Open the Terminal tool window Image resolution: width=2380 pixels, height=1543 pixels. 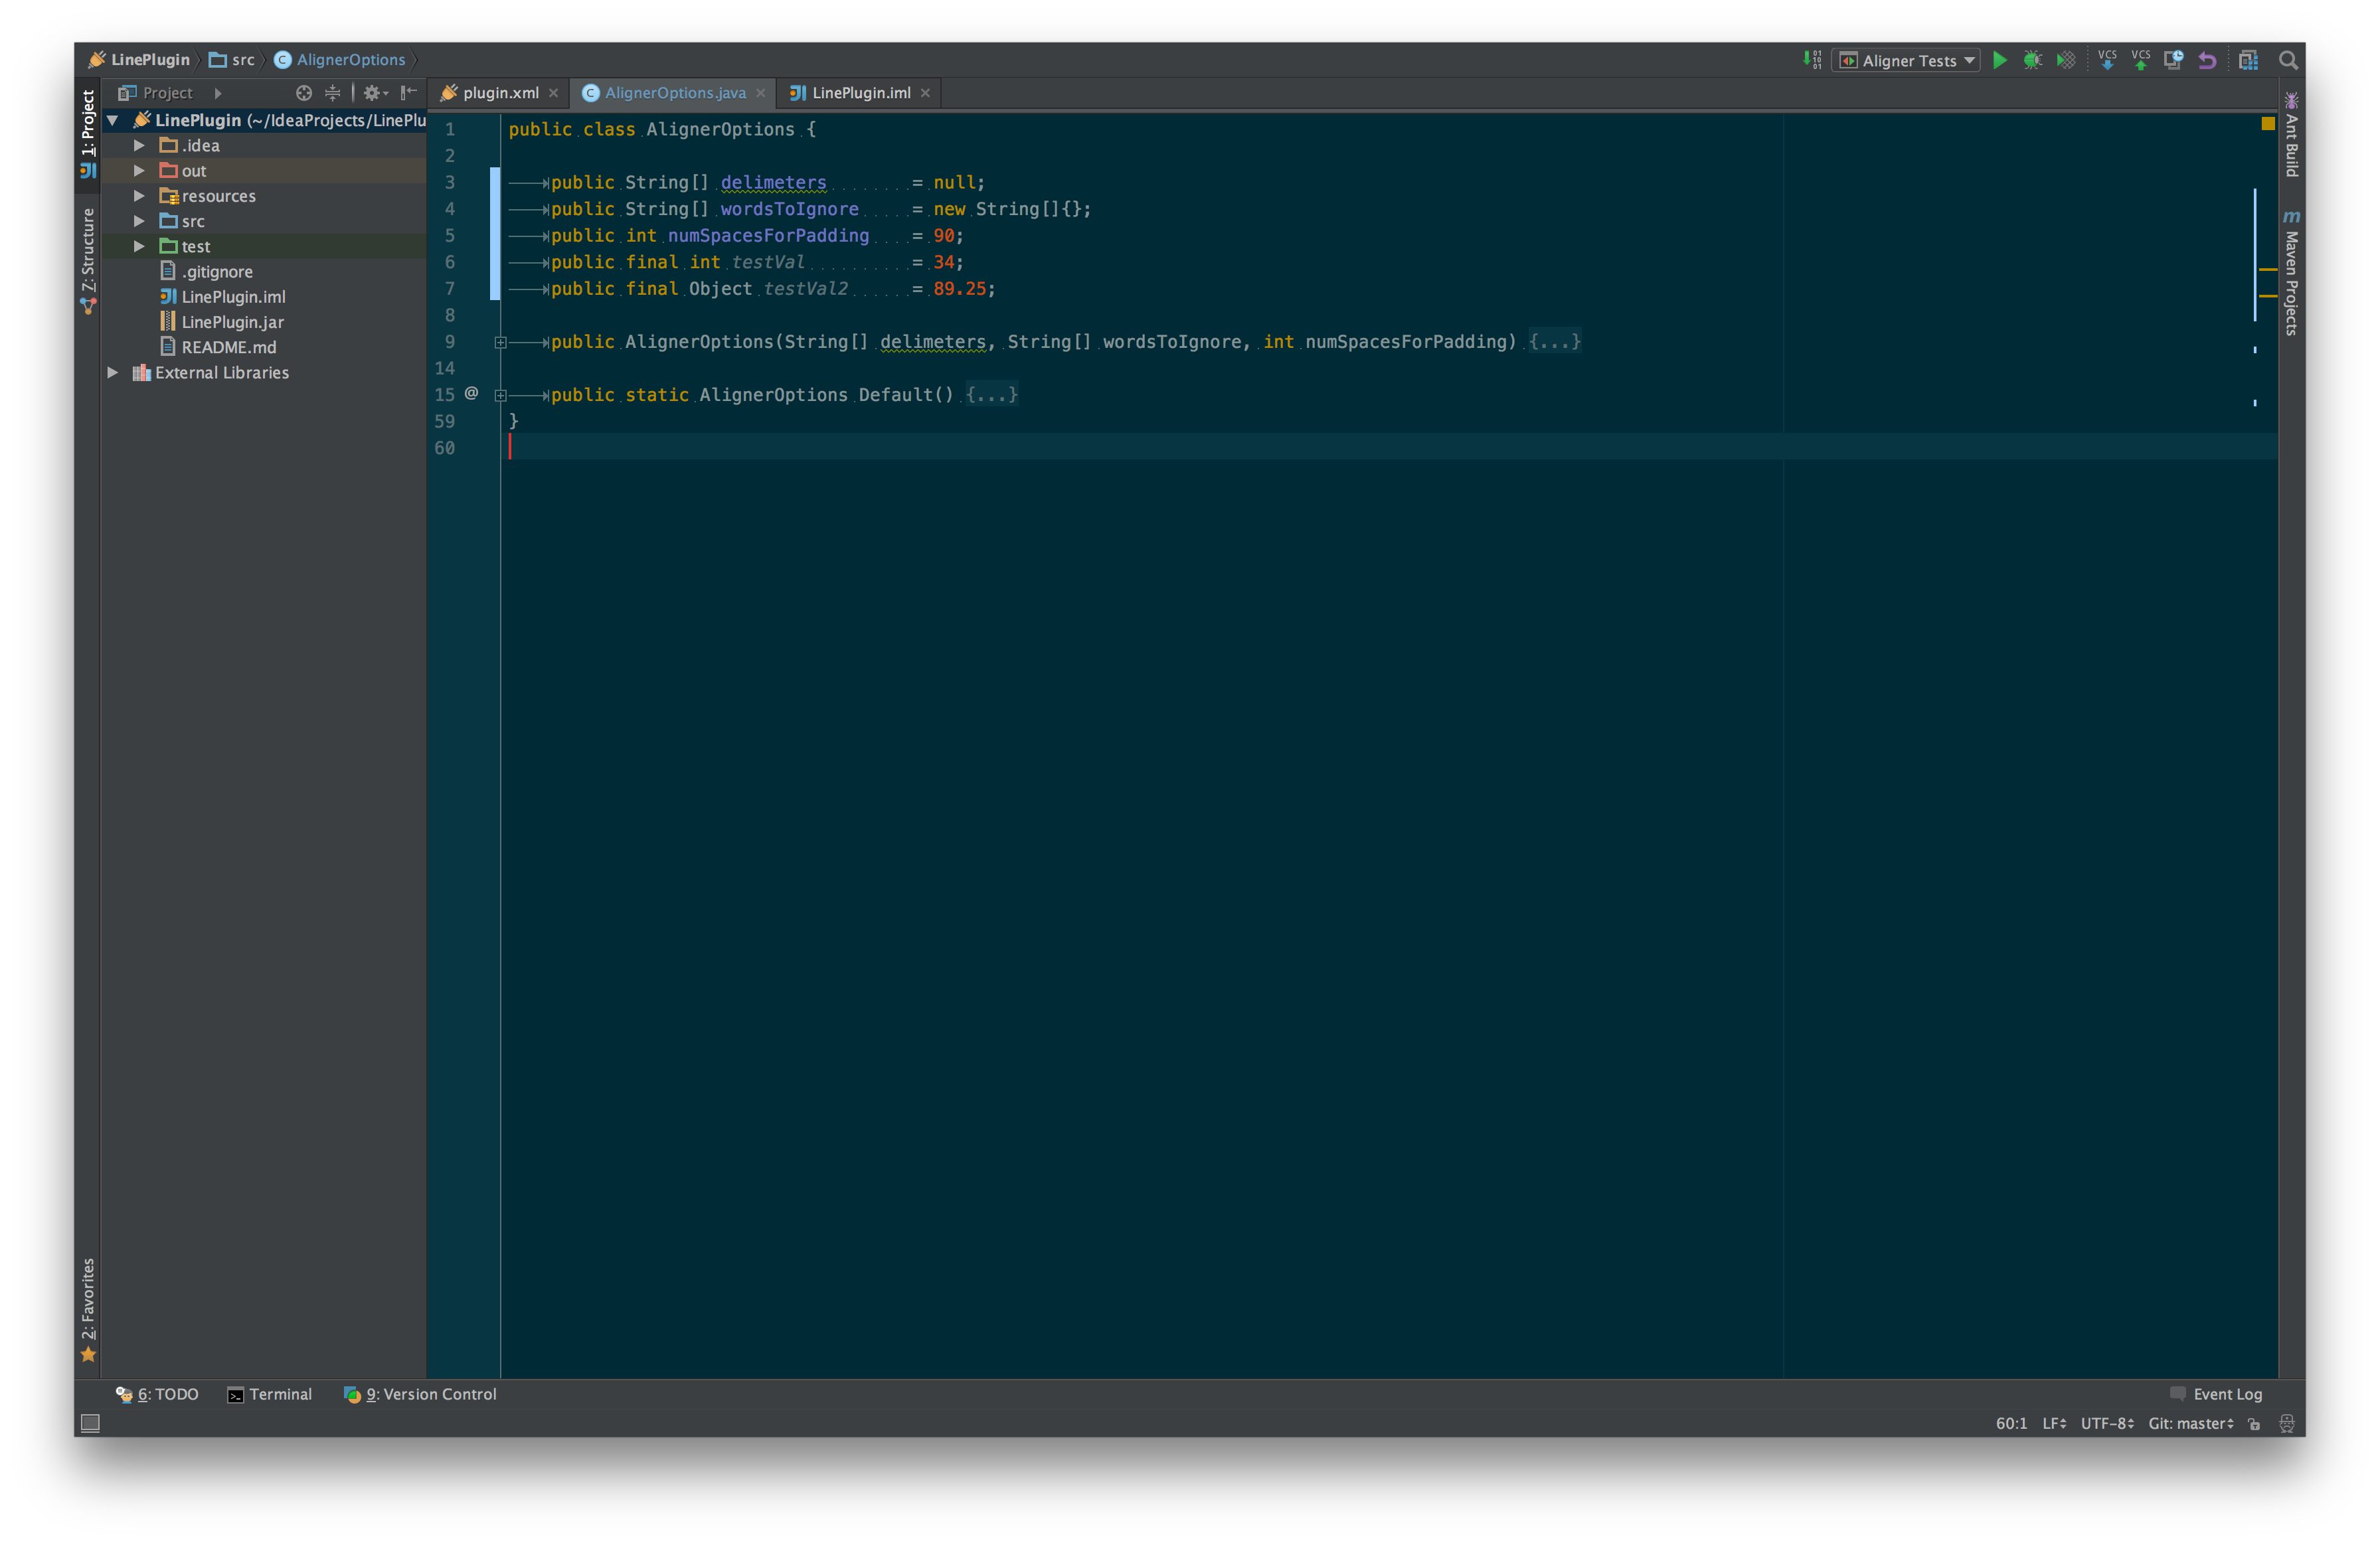coord(270,1394)
